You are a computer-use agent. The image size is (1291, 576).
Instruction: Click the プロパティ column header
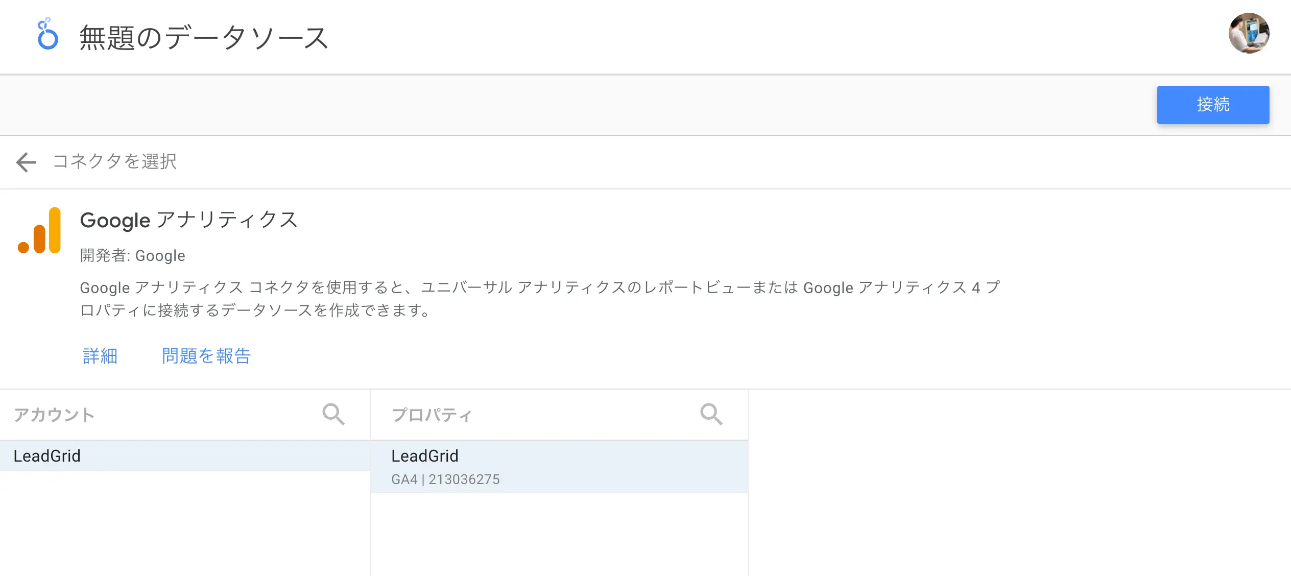(432, 415)
